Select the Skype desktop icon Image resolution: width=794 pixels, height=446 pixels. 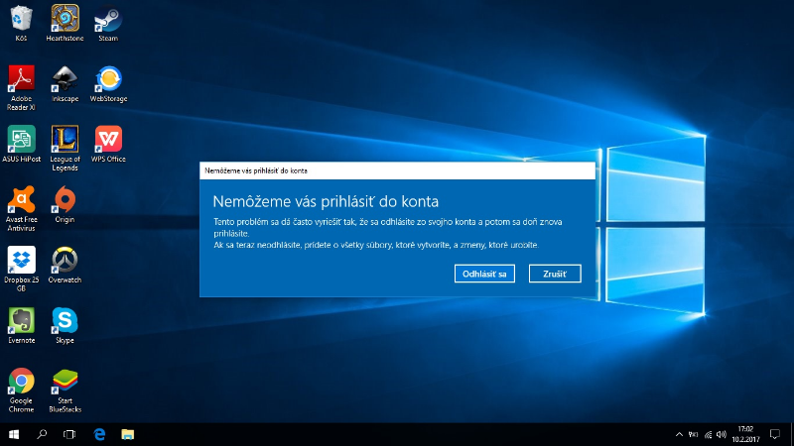[x=65, y=320]
